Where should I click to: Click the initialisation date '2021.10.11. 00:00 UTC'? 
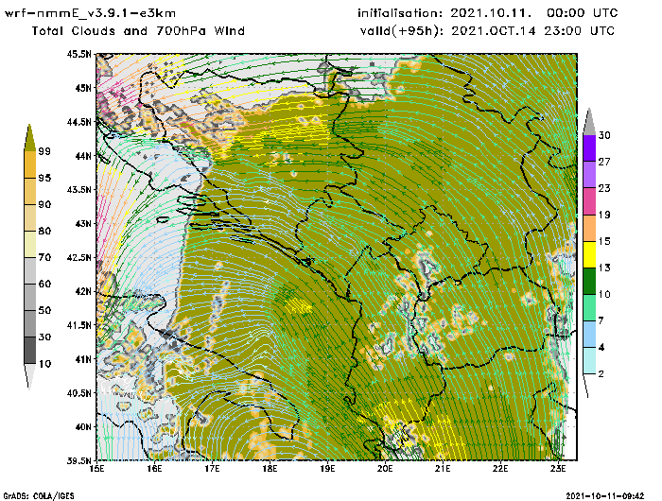coord(534,13)
